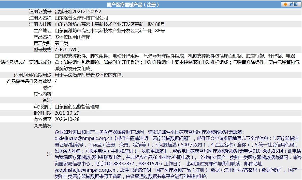This screenshot has width=302, height=180.
Task: Click the 产品储存条件及有效期 label
Action: [x=29, y=81]
